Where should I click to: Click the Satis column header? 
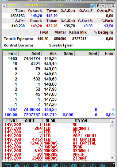(66, 53)
